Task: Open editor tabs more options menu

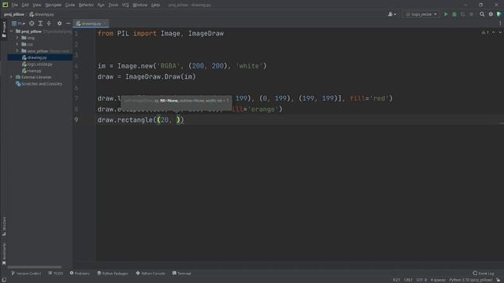Action: coord(500,24)
